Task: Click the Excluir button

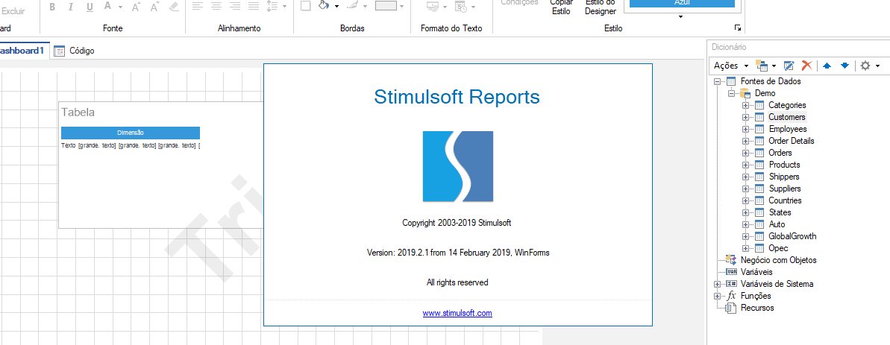Action: click(x=13, y=10)
